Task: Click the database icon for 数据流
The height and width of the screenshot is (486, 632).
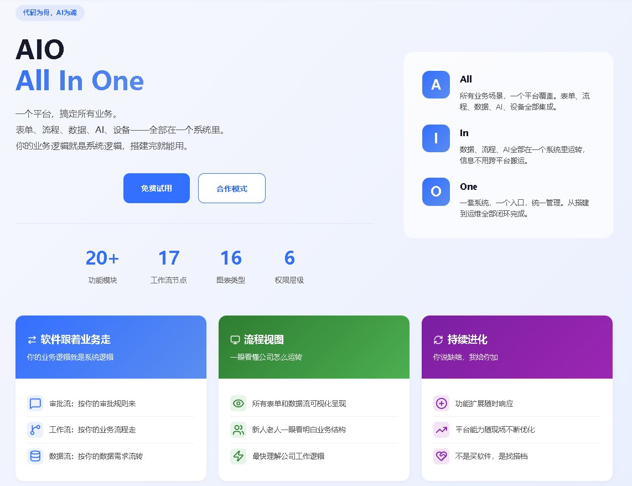Action: tap(35, 456)
